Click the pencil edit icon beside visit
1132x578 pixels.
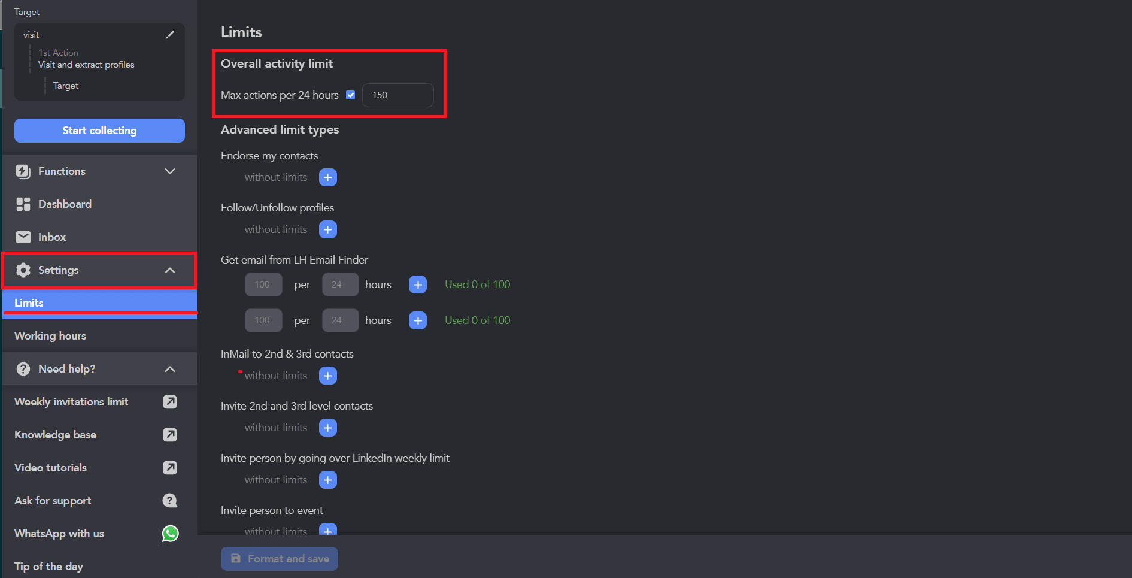[x=170, y=35]
